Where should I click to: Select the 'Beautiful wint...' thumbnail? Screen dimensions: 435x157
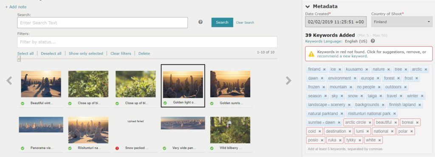tap(41, 84)
